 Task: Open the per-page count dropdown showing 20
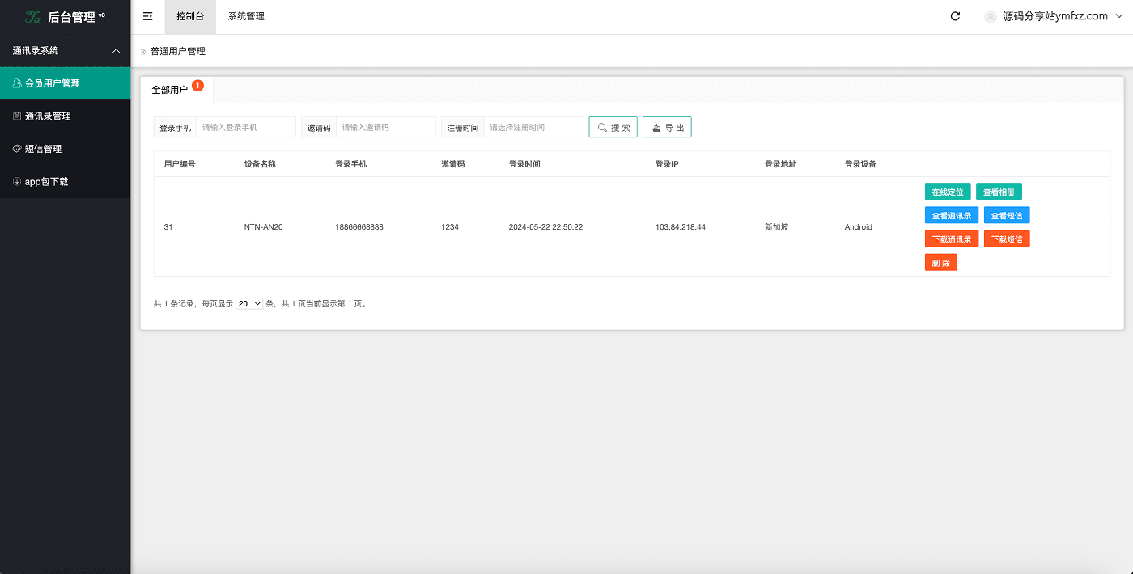(x=249, y=303)
